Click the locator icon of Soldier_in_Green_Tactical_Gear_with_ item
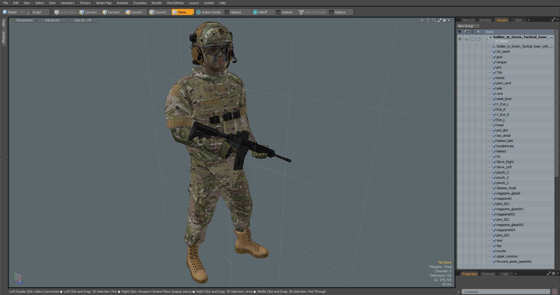 point(494,46)
